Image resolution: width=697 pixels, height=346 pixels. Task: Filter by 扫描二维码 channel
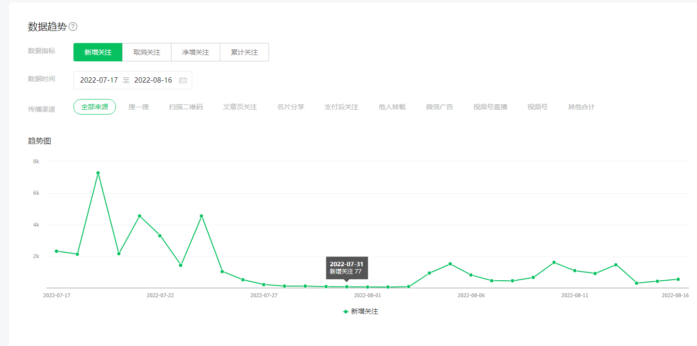[186, 107]
